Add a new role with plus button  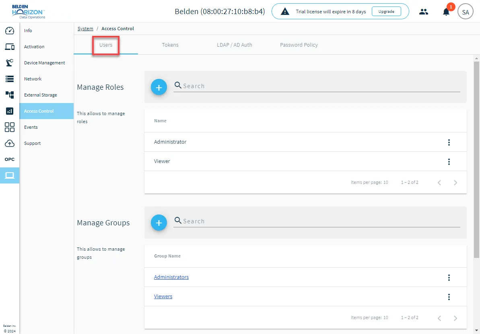coord(159,87)
